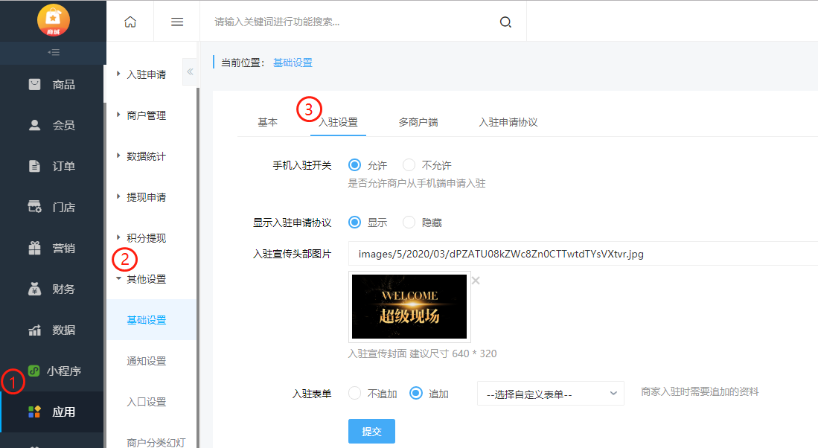Image resolution: width=818 pixels, height=448 pixels.
Task: Click the search magnifier icon
Action: [x=505, y=22]
